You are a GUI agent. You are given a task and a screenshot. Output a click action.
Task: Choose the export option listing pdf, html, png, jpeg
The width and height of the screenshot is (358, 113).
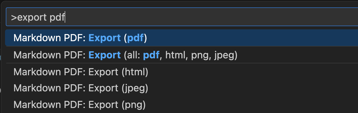[x=125, y=55]
